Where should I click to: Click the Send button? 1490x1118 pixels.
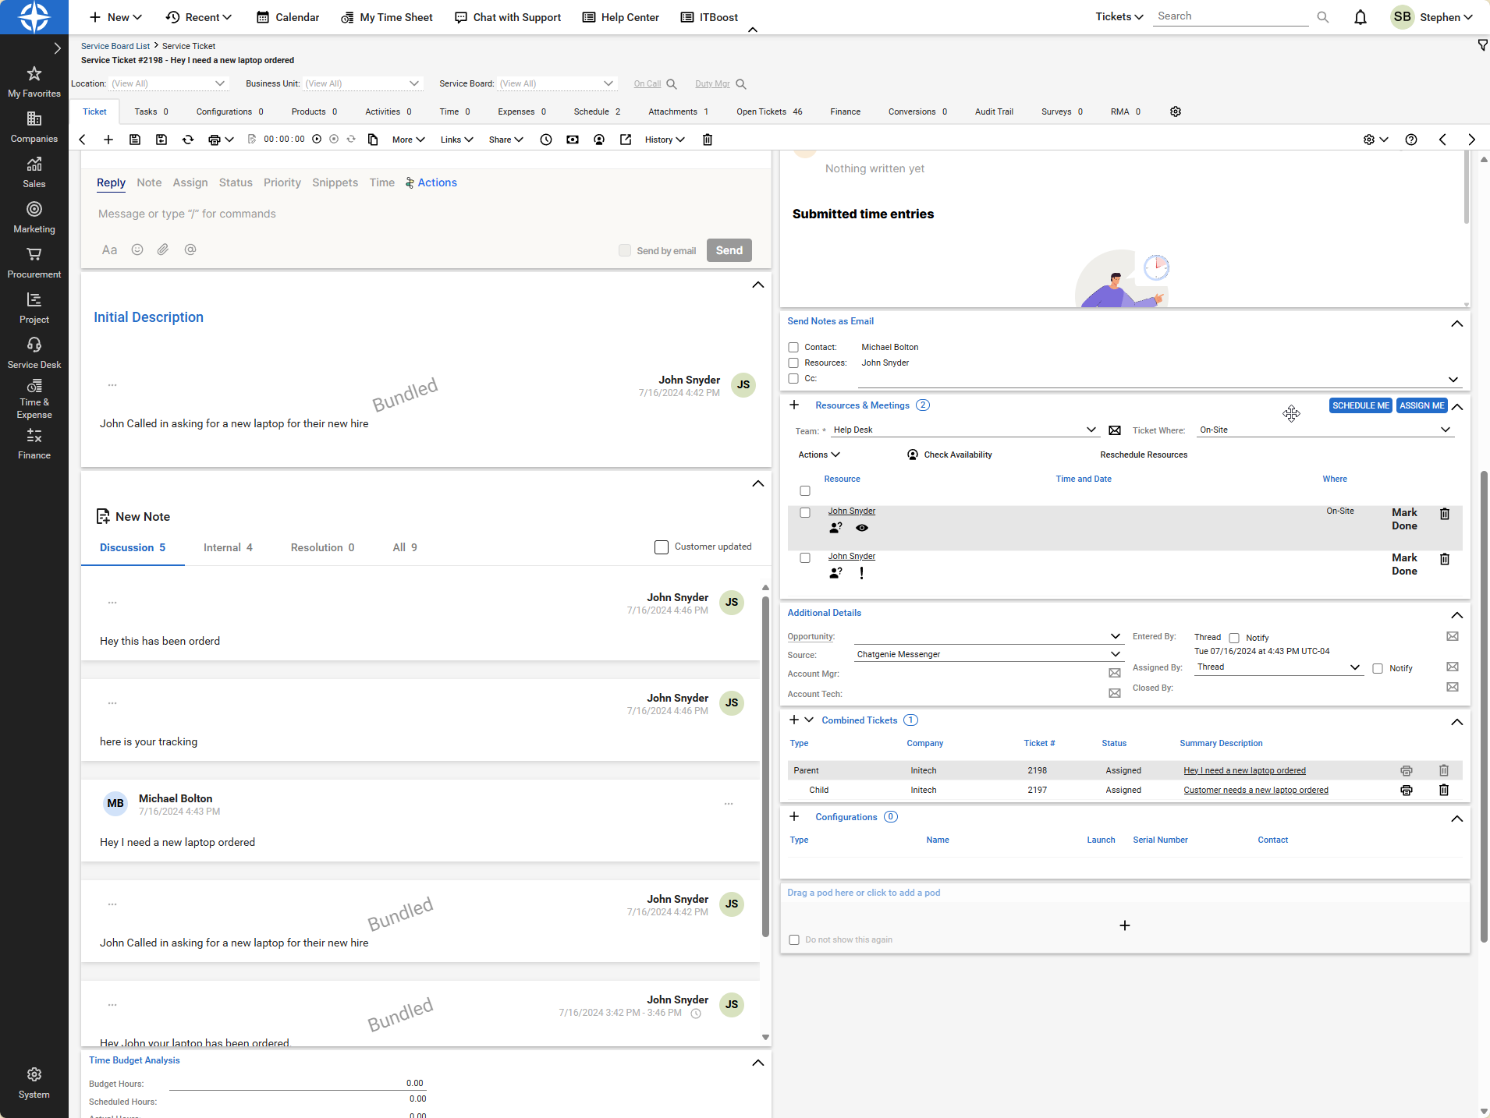click(729, 250)
